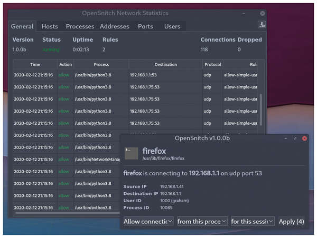Click the Dropped count value 0
This screenshot has height=238, width=317.
239,49
